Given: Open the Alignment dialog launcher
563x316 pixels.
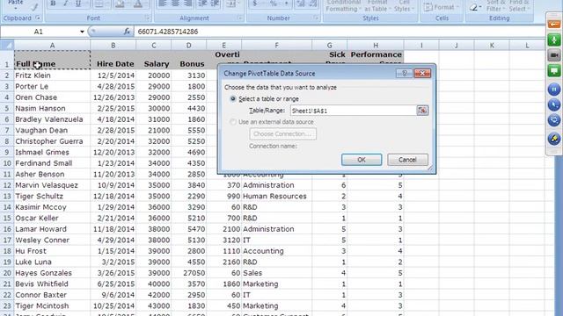Looking at the screenshot, I should pos(240,18).
